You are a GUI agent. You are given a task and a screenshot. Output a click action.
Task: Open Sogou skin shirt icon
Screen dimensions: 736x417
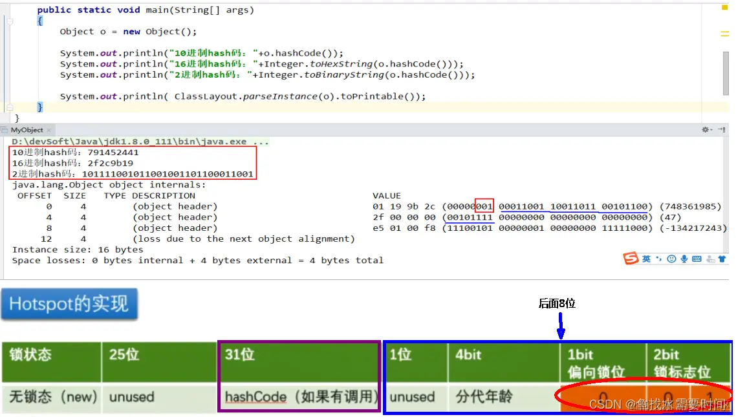click(722, 259)
